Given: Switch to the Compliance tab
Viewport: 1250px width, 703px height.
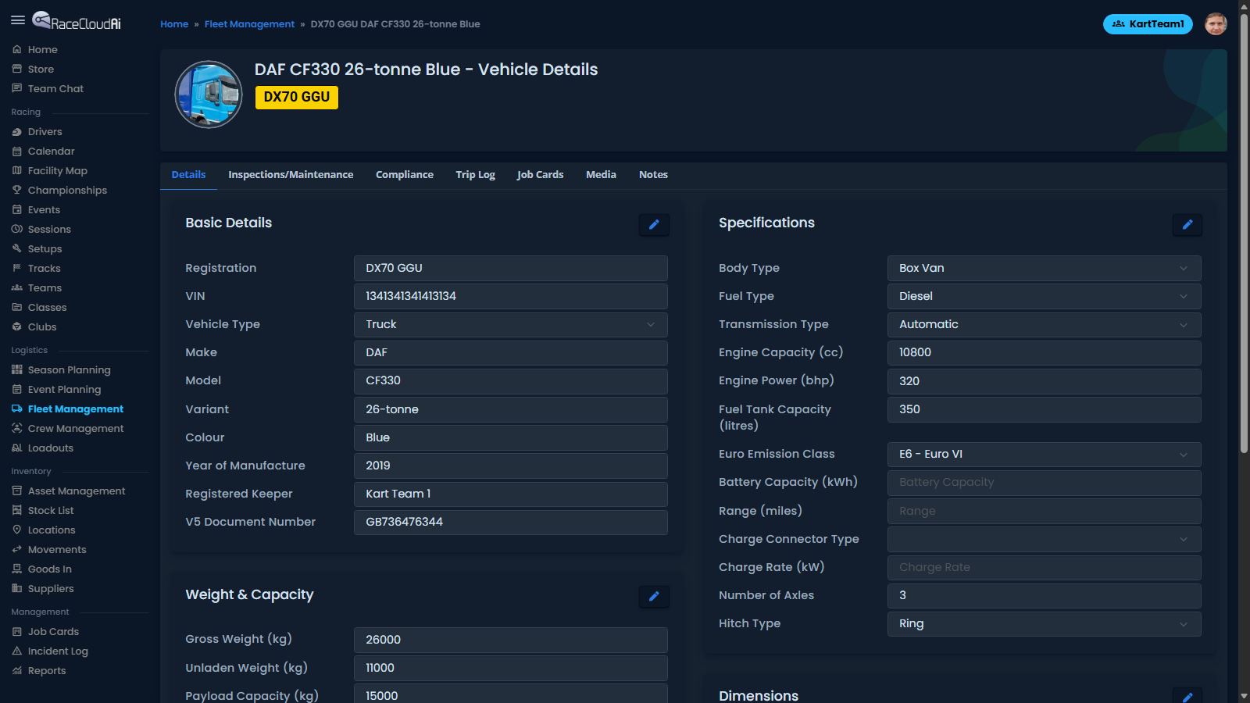Looking at the screenshot, I should [404, 174].
